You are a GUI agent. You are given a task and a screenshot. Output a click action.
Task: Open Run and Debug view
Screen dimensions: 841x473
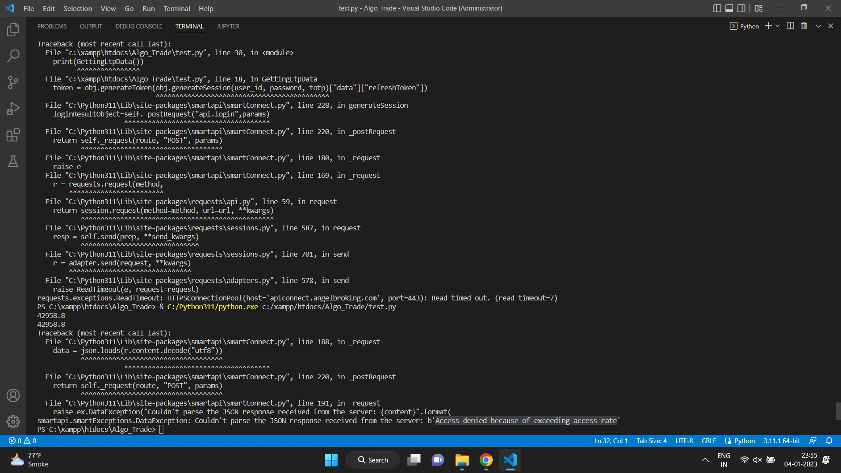(13, 109)
